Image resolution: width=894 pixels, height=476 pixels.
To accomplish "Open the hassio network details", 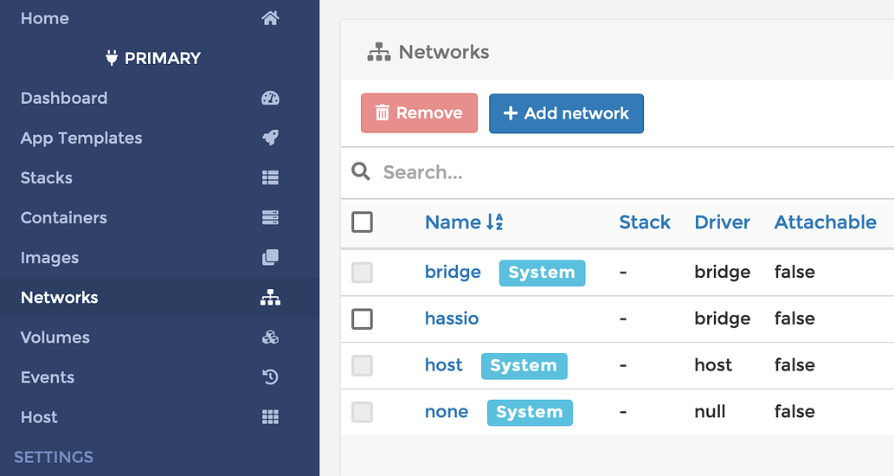I will (x=452, y=318).
